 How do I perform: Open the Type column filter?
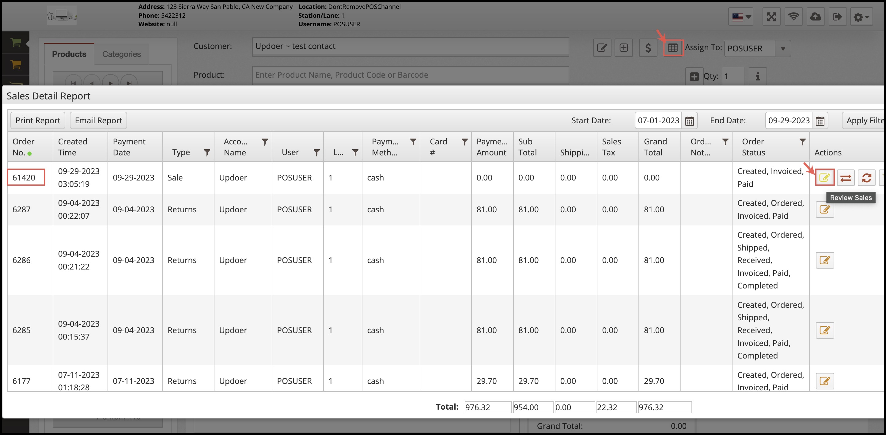point(207,152)
